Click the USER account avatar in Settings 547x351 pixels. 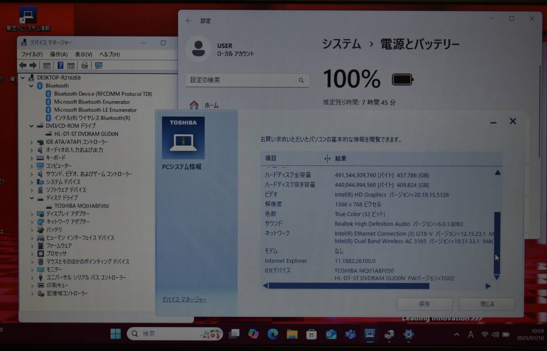[x=198, y=49]
